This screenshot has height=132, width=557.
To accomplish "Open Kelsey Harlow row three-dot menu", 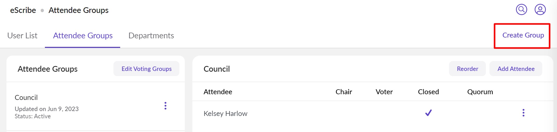I will [x=523, y=113].
